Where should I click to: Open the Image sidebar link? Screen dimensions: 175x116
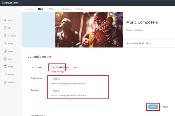pos(10,51)
